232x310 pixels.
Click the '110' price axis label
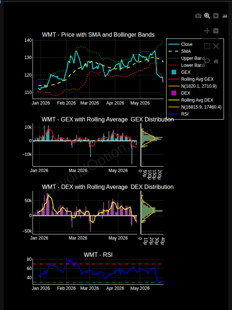click(x=28, y=92)
